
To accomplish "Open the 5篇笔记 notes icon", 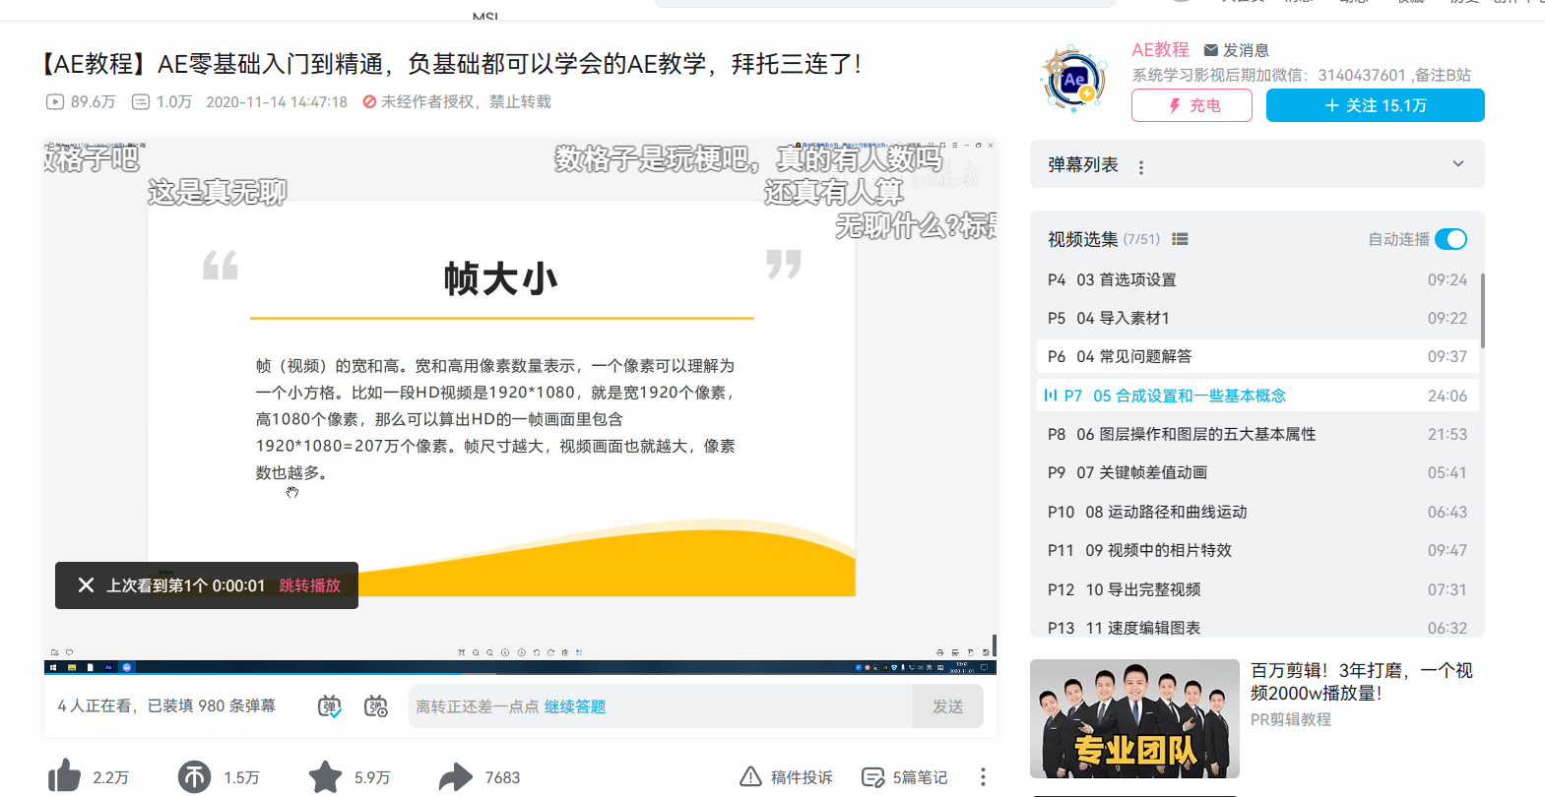I will [x=872, y=777].
